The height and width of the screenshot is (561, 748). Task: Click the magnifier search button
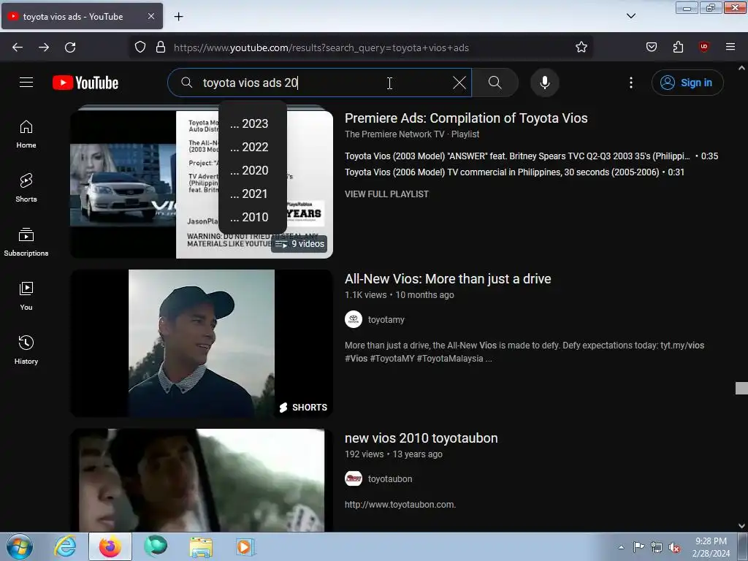[x=495, y=83]
